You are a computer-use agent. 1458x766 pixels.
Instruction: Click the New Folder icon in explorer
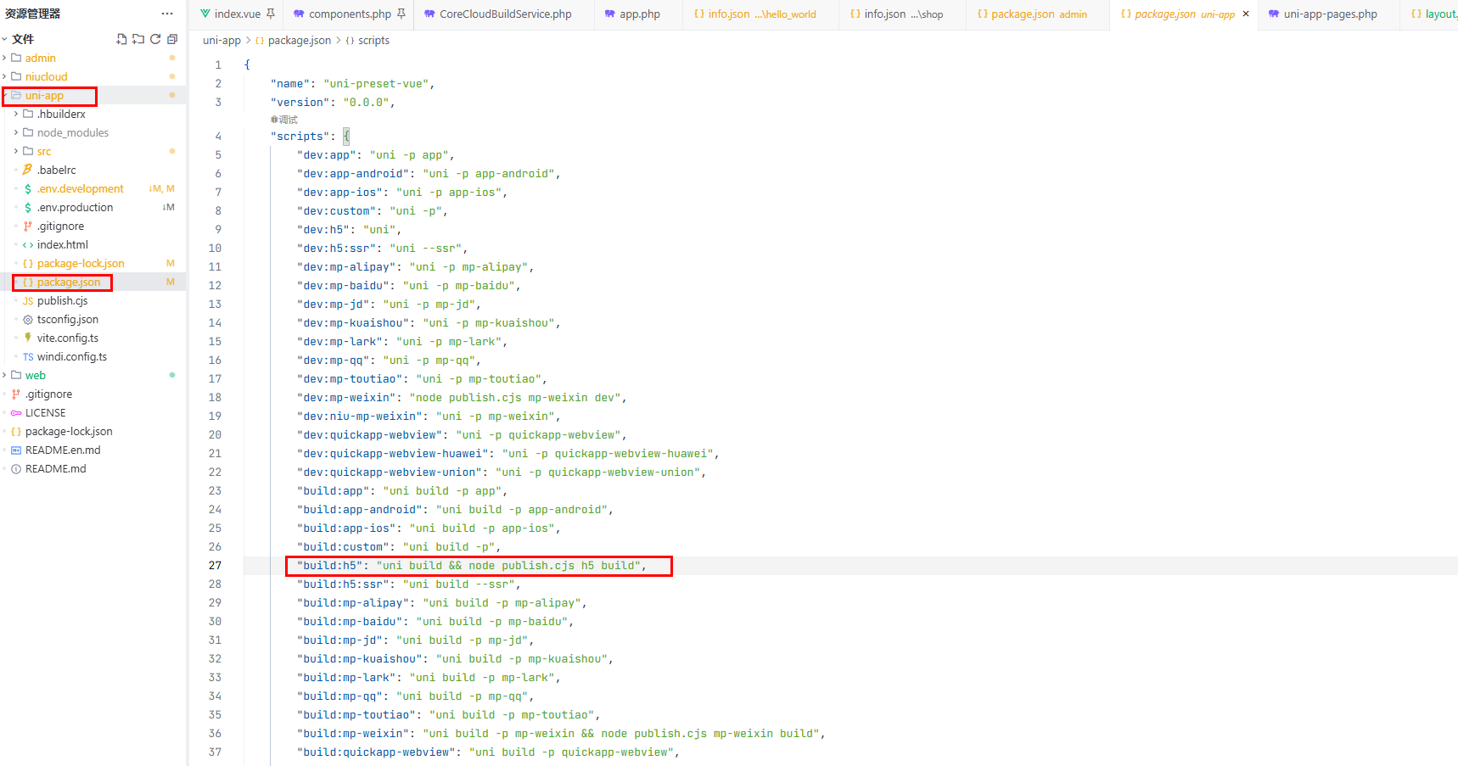pos(138,39)
